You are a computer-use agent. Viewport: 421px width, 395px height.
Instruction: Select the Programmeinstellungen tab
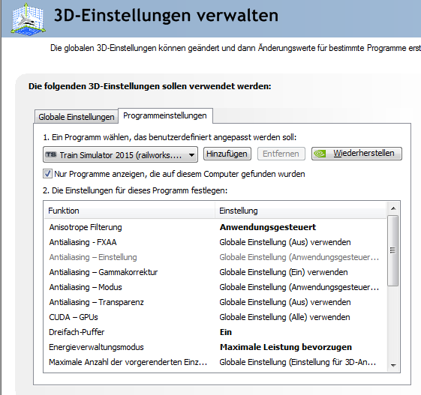[165, 116]
